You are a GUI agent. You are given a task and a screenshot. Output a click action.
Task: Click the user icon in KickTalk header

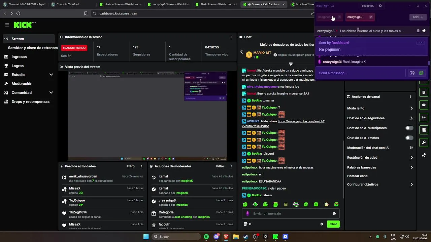[x=418, y=31]
